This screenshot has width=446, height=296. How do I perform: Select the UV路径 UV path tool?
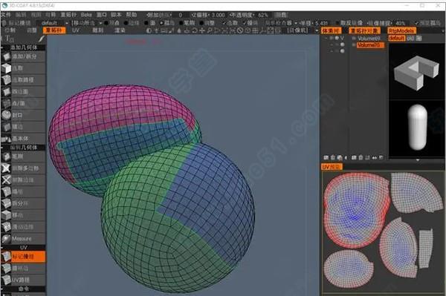click(x=23, y=280)
